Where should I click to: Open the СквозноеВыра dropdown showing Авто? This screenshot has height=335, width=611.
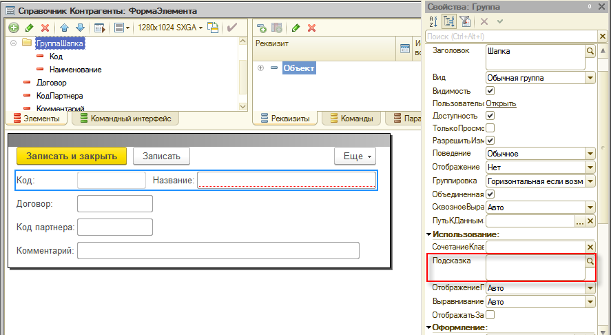click(590, 207)
